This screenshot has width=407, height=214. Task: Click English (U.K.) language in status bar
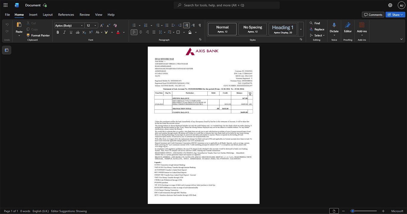(x=41, y=211)
